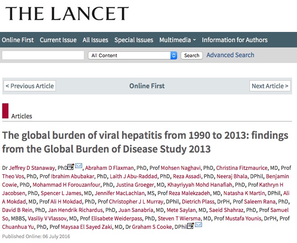Click the Articles section label
This screenshot has height=243, width=297.
(22, 116)
